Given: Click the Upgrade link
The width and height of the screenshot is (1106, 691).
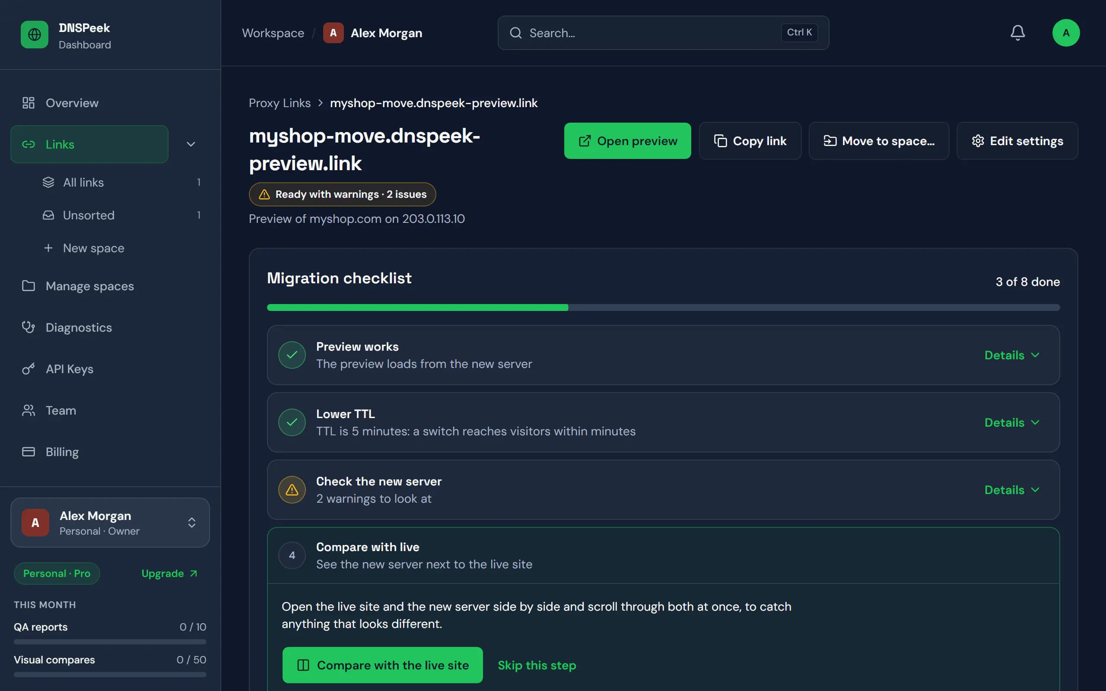Looking at the screenshot, I should tap(169, 573).
